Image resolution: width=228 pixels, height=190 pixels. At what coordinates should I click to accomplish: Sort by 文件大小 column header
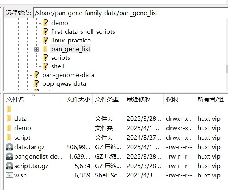pos(78,100)
